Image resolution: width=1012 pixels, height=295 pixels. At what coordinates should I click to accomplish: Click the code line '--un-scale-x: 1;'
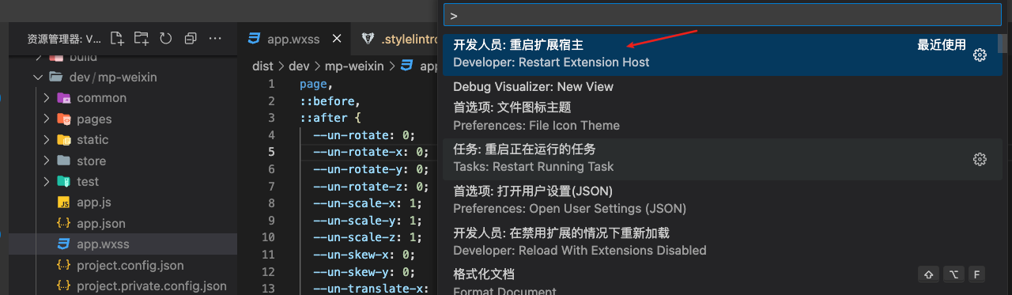pos(368,203)
